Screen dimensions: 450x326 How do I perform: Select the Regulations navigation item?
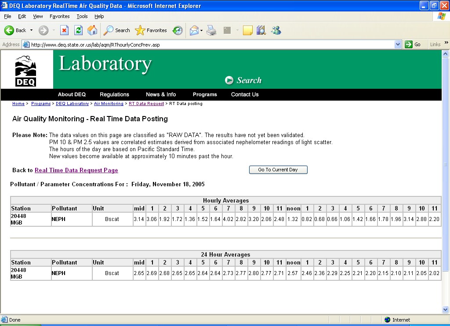click(114, 94)
